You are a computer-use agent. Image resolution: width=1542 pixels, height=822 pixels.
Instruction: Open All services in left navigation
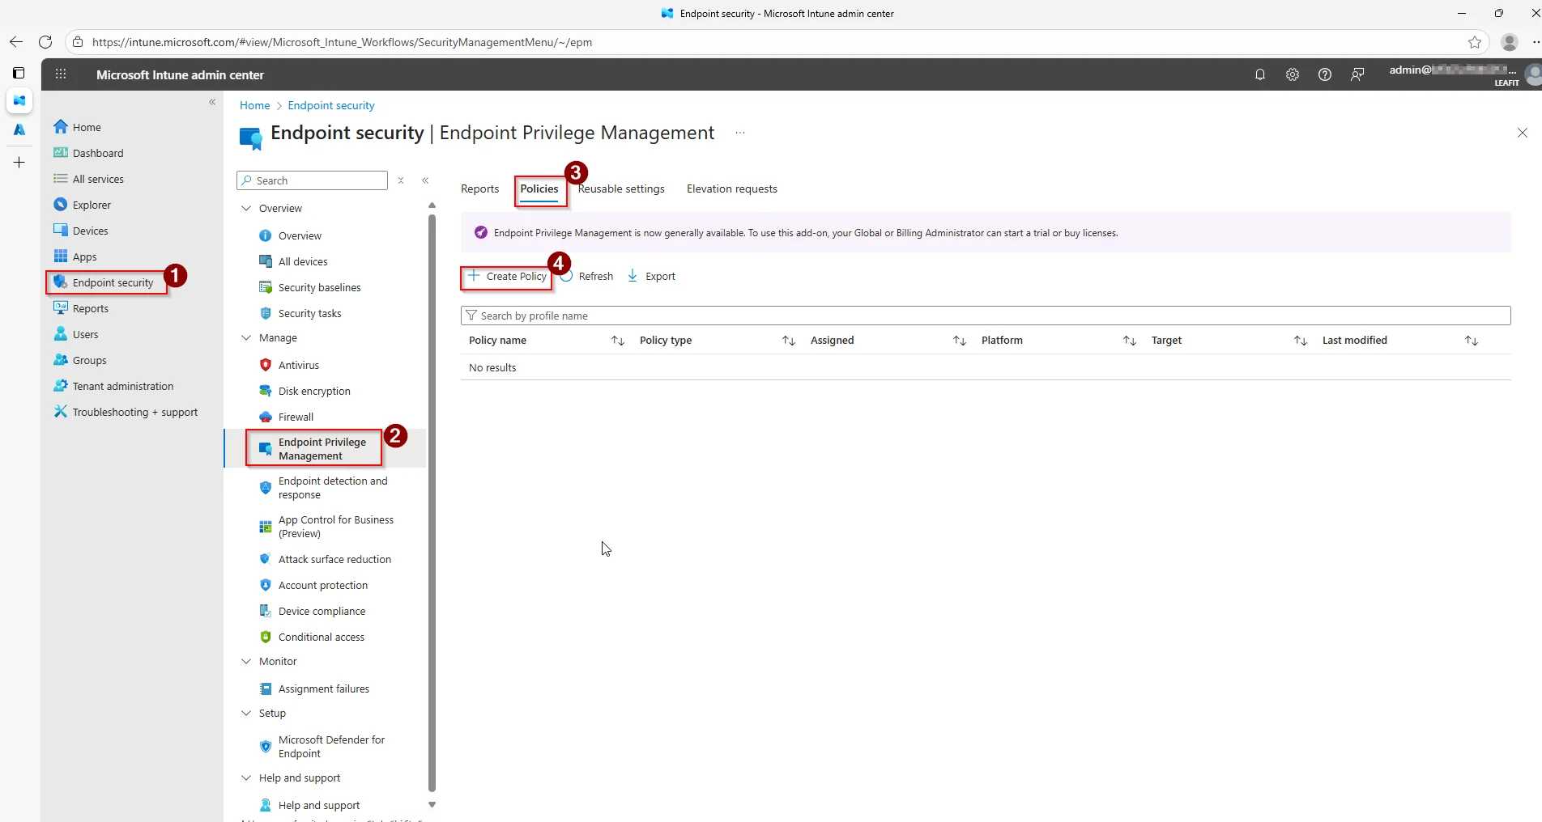(98, 179)
